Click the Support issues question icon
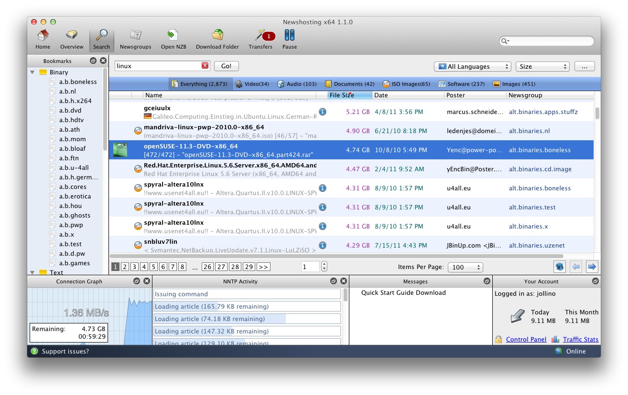This screenshot has height=395, width=628. (x=34, y=351)
